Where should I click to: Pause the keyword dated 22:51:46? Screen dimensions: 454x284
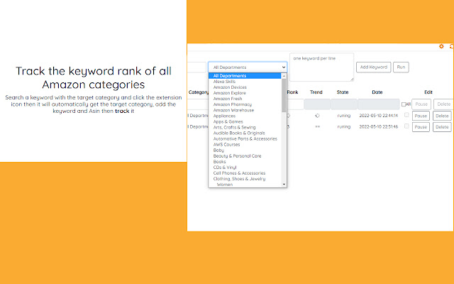[421, 127]
